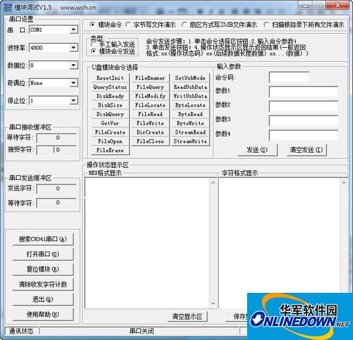The image size is (353, 340).
Task: Click the FileEnumer command button
Action: (150, 78)
